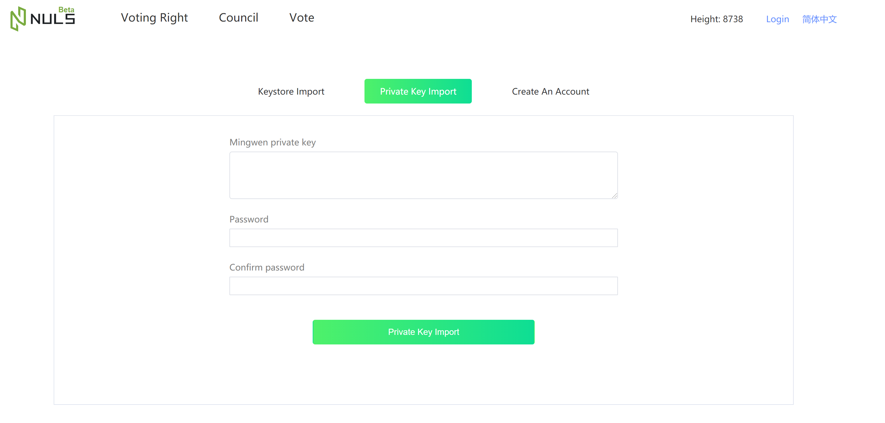Image resolution: width=885 pixels, height=423 pixels.
Task: Open the Voting Right menu
Action: pos(154,18)
